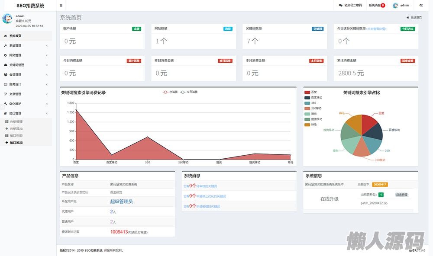Click the admin avatar in the top bar

[x=395, y=6]
